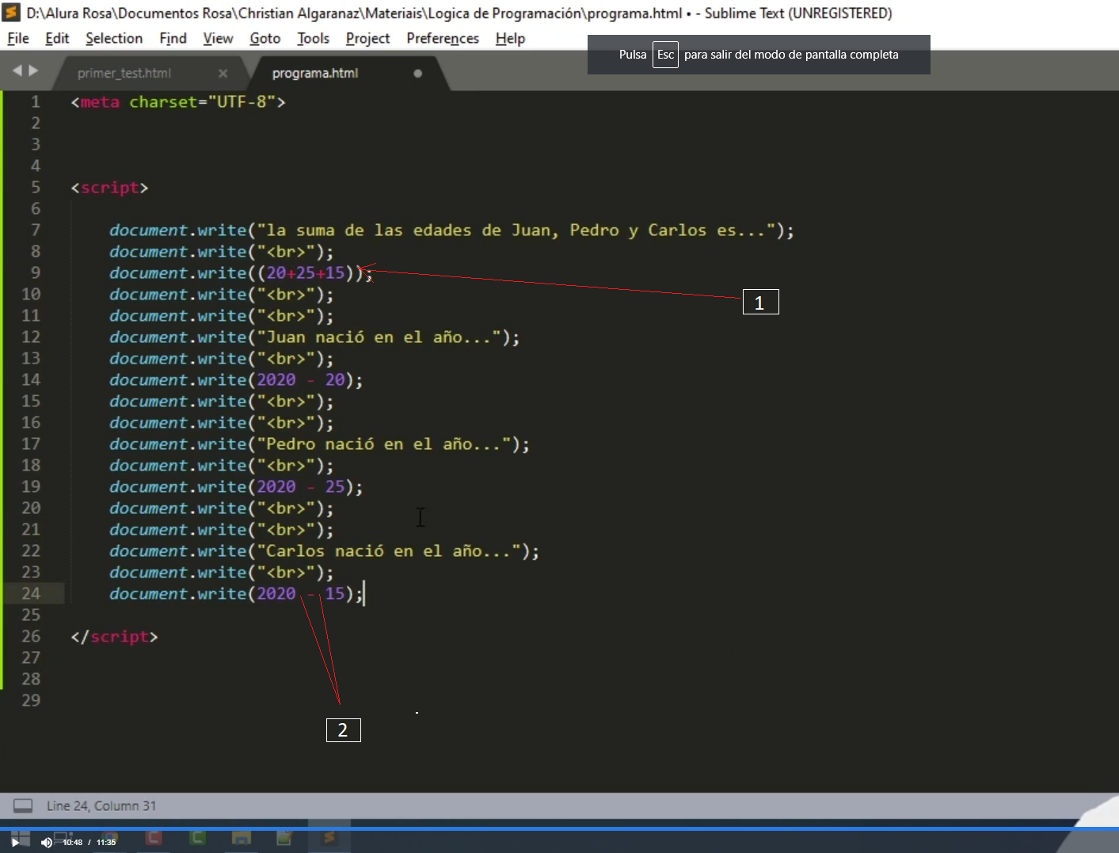Open the Find menu
Screen dimensions: 1119x853
(173, 38)
